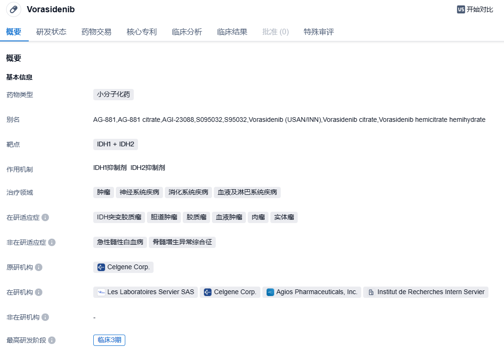Open the IDH1 + IDH2 target tag
The image size is (504, 360).
point(115,144)
